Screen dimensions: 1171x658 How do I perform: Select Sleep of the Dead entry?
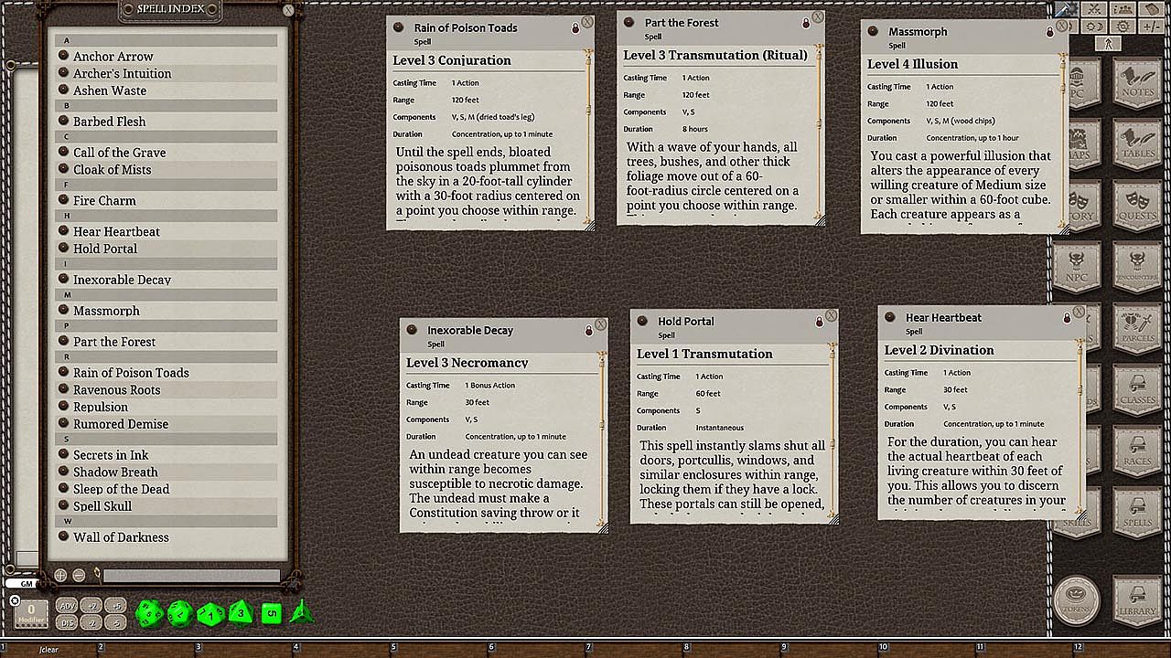[122, 490]
